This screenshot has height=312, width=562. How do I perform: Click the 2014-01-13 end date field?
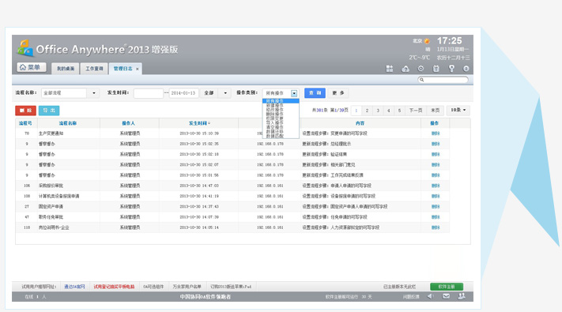click(183, 93)
